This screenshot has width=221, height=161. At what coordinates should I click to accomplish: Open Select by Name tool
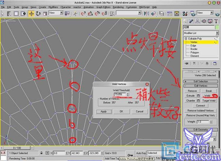pyautogui.click(x=9, y=14)
